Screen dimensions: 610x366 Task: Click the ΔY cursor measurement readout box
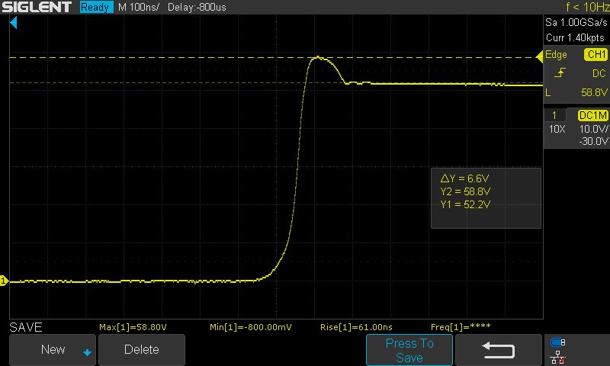pos(486,198)
